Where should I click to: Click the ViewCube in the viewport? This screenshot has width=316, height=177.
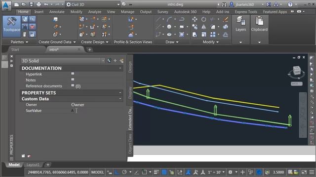[297, 71]
